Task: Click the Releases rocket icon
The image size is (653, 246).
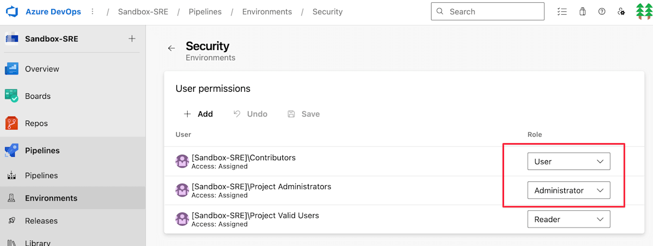Action: [12, 221]
